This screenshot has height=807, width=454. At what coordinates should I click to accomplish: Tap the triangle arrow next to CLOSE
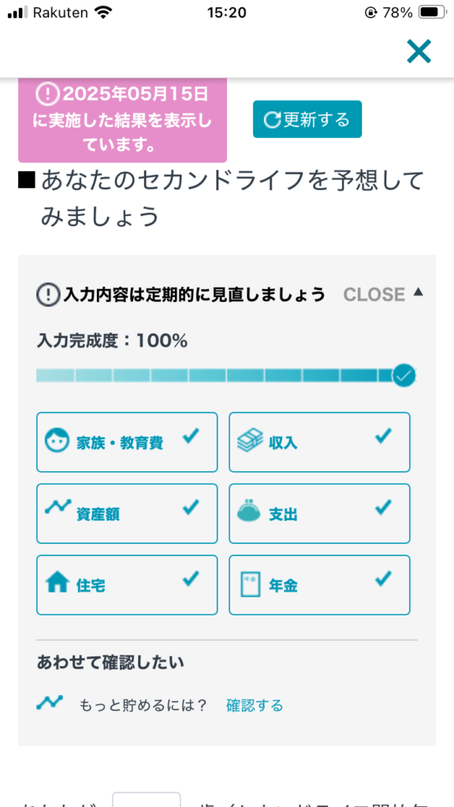pos(419,292)
